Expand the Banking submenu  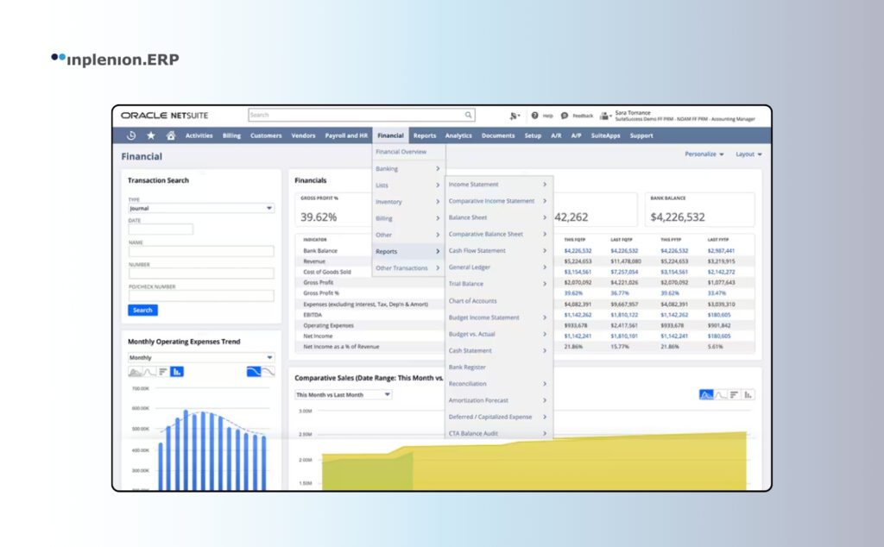408,168
